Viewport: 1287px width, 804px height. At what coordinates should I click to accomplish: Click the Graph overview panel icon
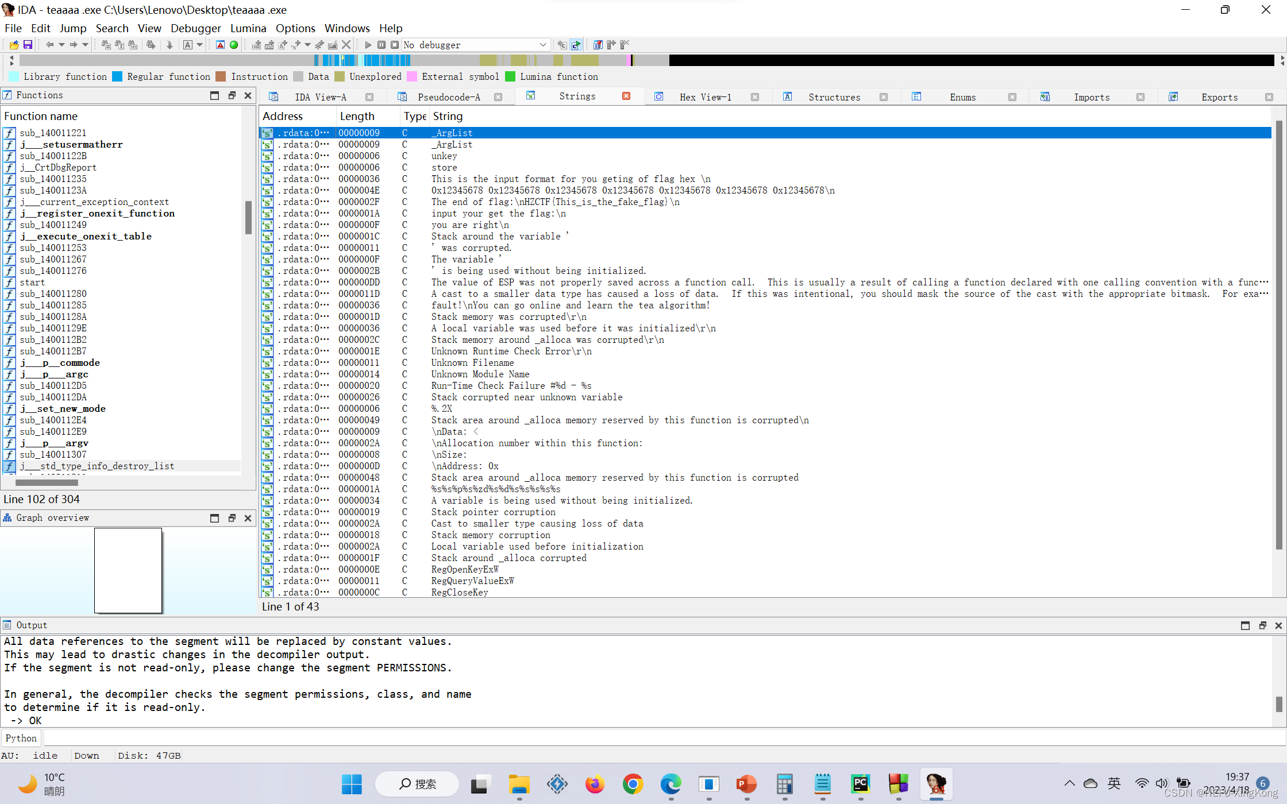pos(7,518)
